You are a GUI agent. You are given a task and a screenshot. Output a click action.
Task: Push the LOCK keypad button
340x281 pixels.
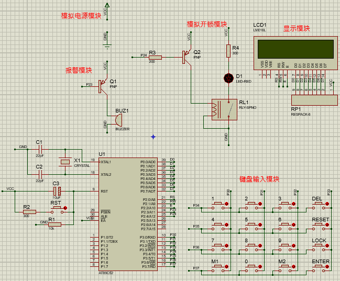pos(319,248)
